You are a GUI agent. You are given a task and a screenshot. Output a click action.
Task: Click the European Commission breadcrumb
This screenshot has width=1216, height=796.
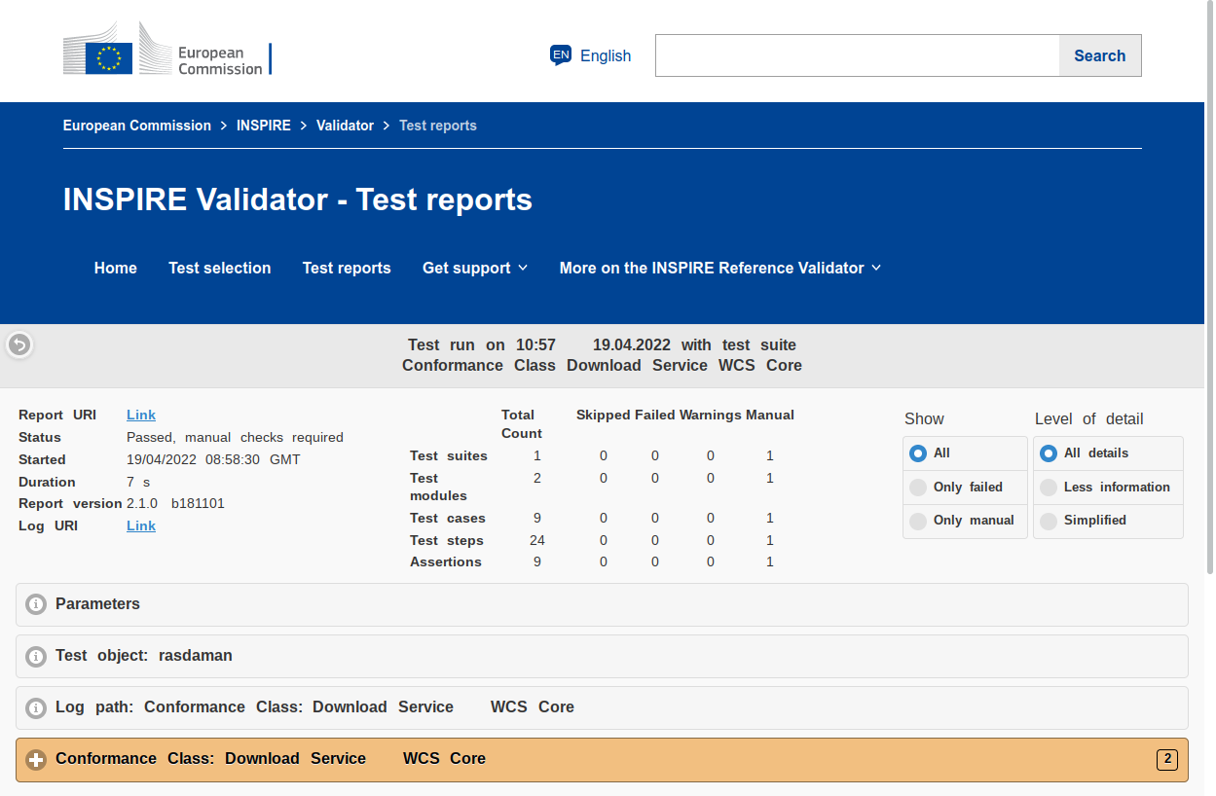[137, 126]
